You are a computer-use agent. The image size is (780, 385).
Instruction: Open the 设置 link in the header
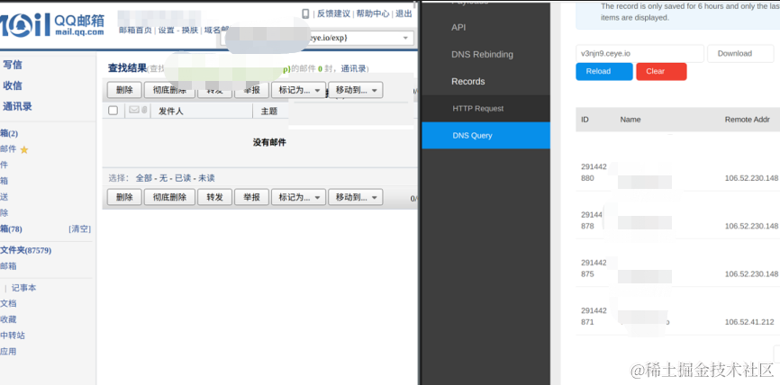(166, 31)
